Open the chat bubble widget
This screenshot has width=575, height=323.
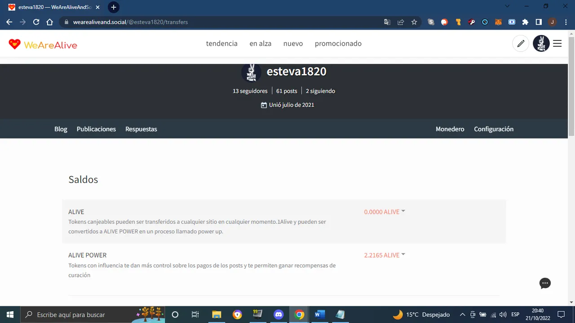pyautogui.click(x=545, y=283)
